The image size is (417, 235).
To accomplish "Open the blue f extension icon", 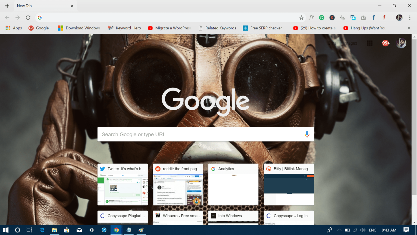I will pos(374,18).
